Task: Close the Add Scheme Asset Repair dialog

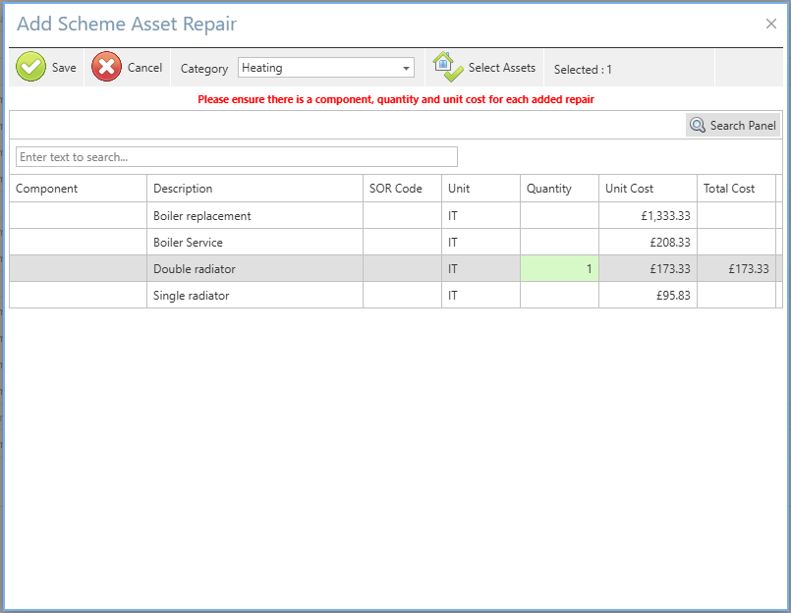Action: pyautogui.click(x=771, y=24)
